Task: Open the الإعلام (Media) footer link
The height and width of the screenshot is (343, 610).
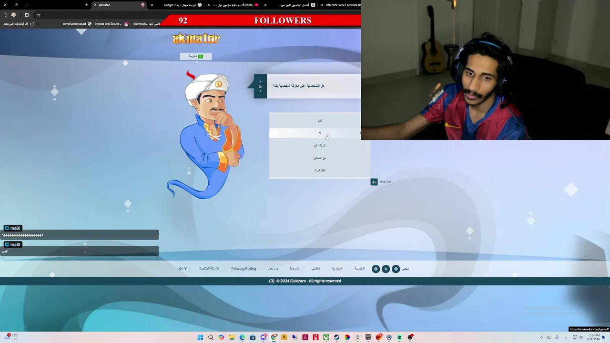Action: point(183,269)
